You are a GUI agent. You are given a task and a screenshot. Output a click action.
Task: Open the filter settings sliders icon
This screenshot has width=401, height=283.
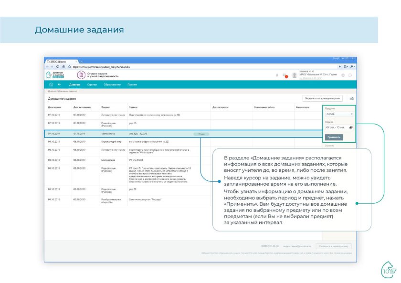352,99
